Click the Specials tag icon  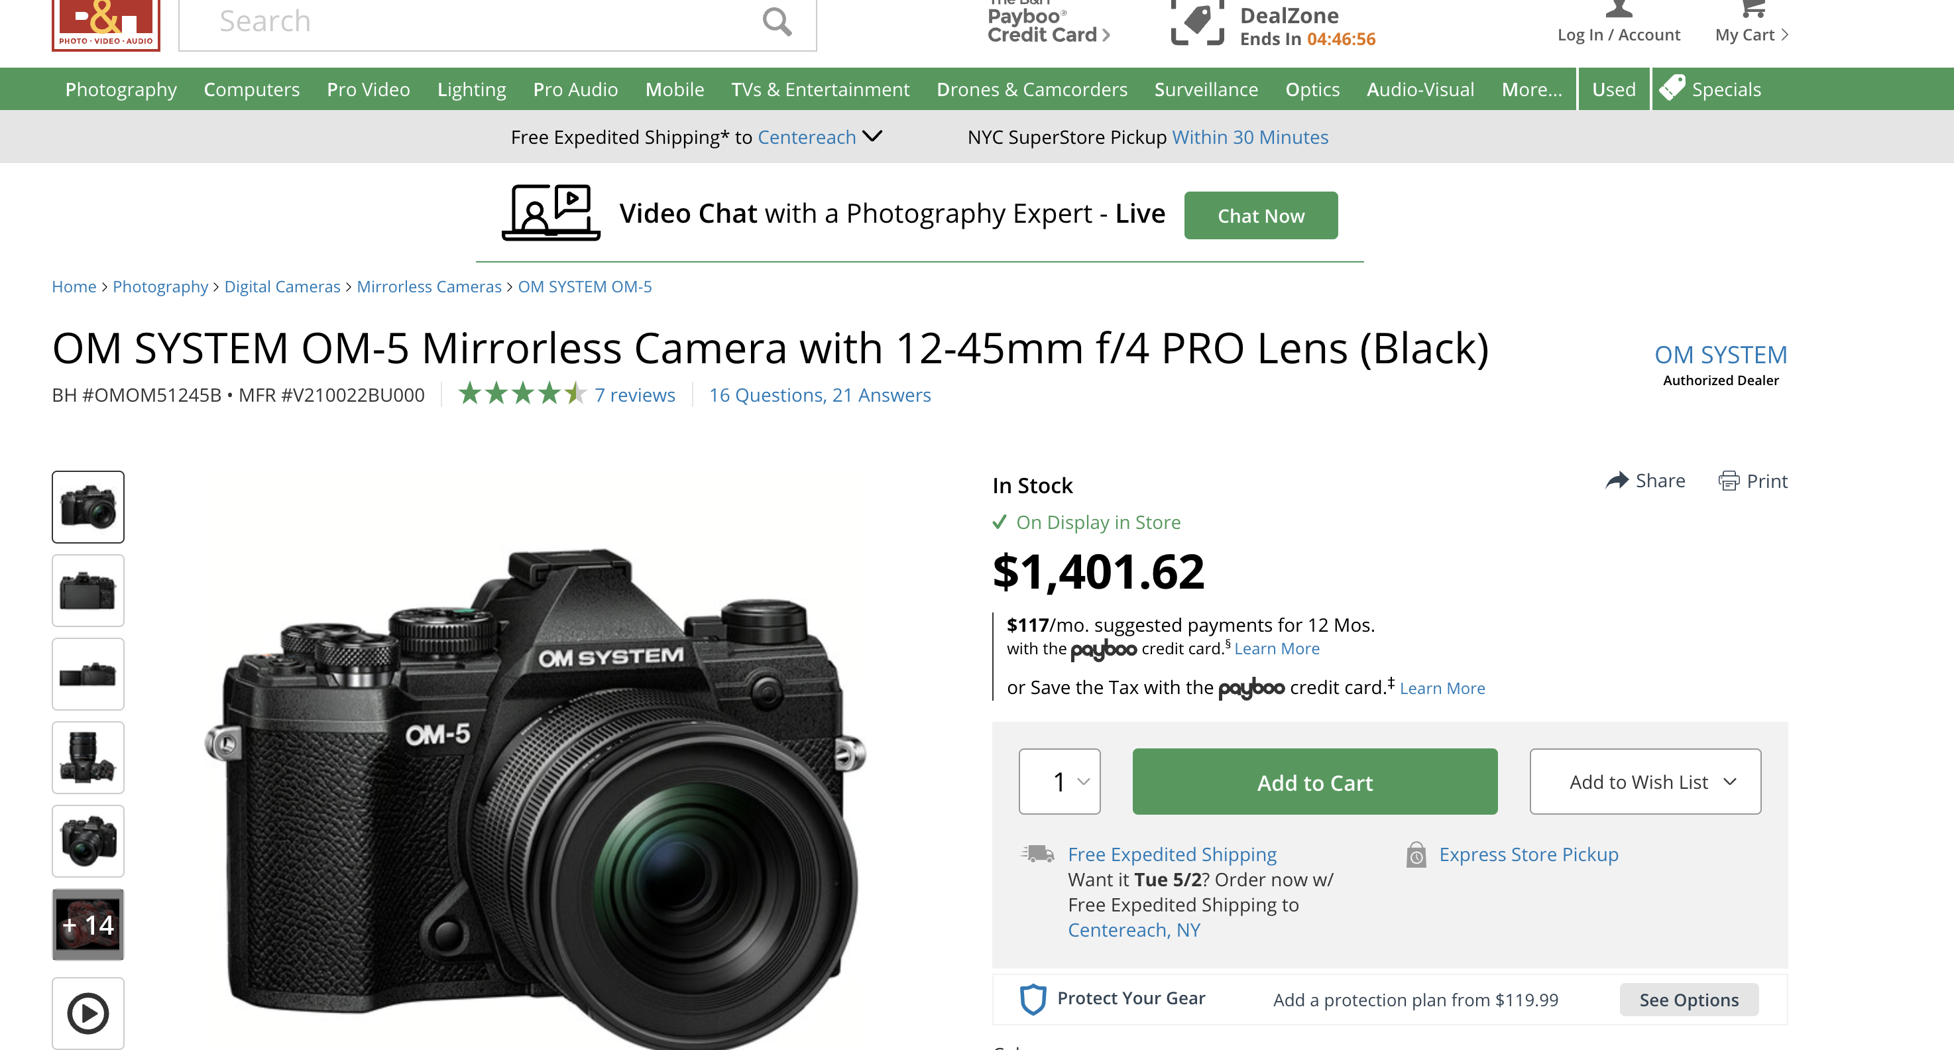1672,89
